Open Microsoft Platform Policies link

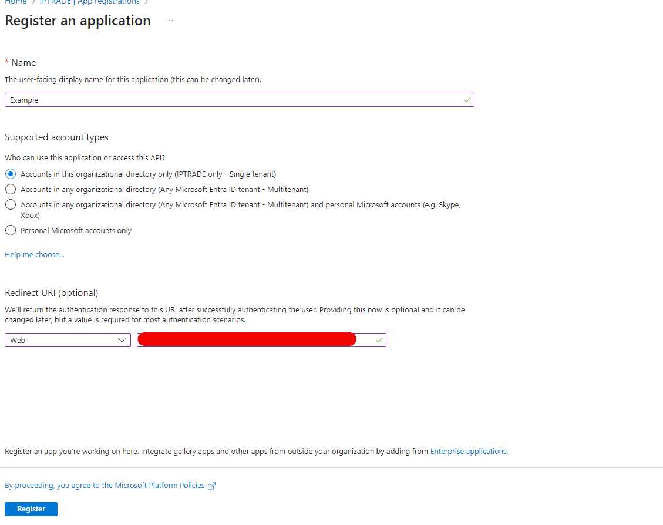[x=105, y=486]
